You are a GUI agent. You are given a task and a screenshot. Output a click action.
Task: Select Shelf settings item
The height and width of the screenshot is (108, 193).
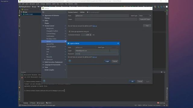pyautogui.click(x=48, y=49)
